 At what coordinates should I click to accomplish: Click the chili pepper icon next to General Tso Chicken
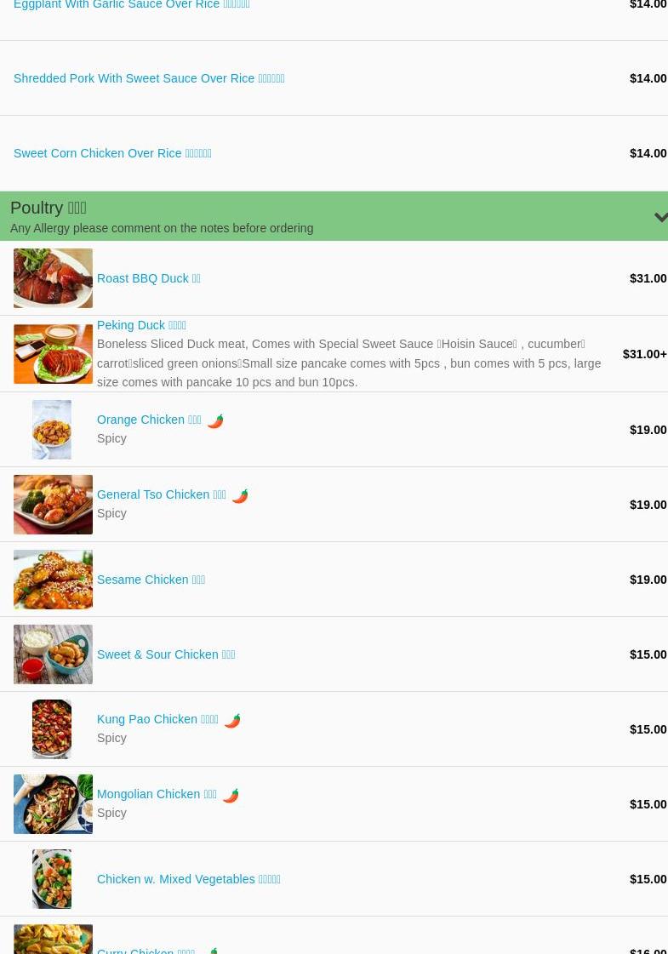pos(240,496)
